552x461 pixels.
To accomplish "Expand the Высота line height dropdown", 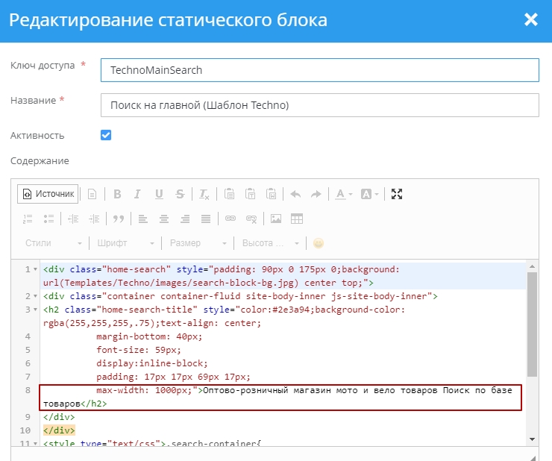I will click(270, 243).
